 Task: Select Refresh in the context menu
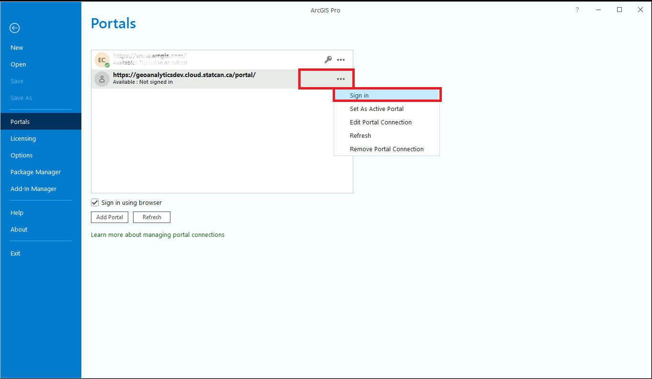[x=387, y=135]
